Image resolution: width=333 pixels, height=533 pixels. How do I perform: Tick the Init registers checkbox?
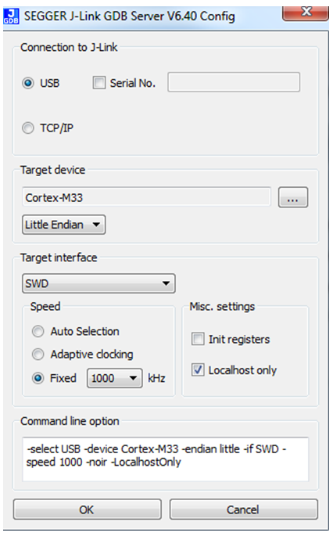pos(198,339)
